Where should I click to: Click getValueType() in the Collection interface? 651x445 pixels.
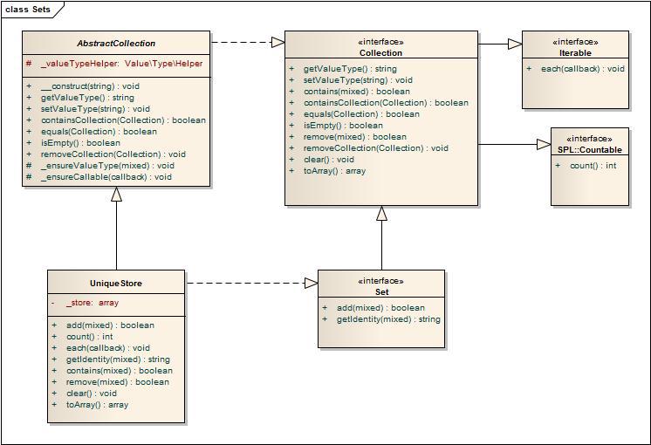click(x=343, y=69)
